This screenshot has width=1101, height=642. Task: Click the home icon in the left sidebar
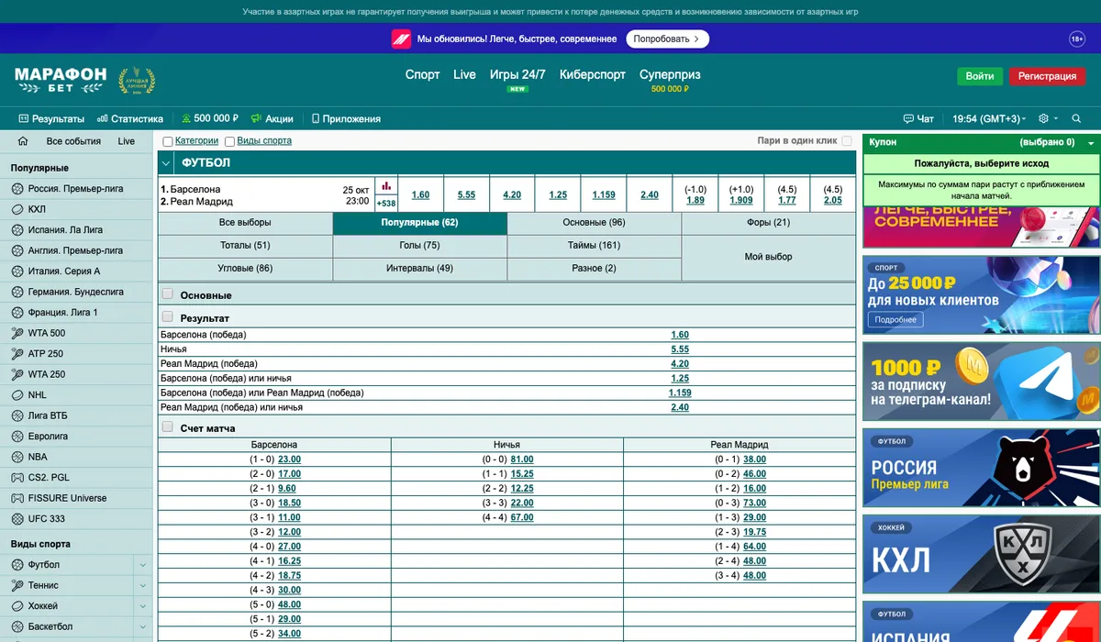click(x=23, y=141)
